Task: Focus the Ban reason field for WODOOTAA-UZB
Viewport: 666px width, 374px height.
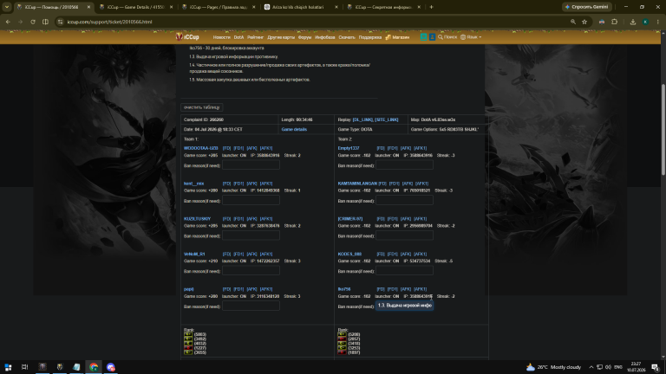Action: [x=251, y=165]
